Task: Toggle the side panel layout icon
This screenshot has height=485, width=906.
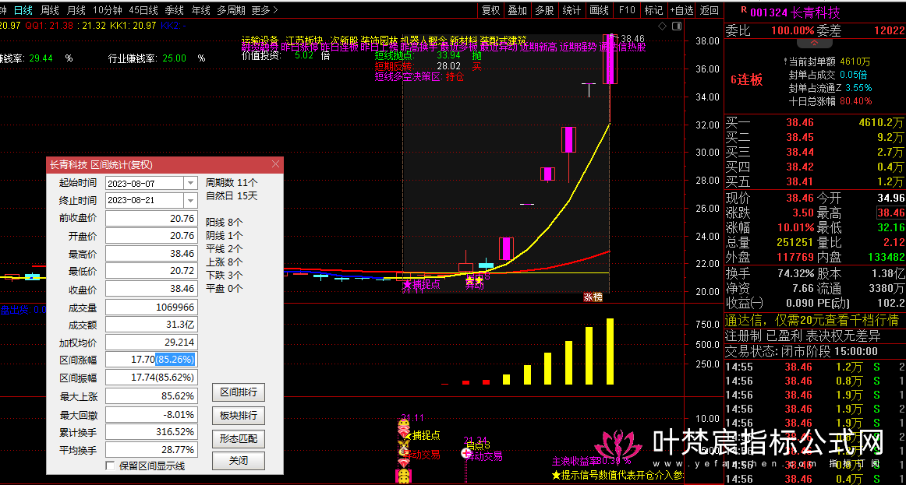Action: (677, 26)
